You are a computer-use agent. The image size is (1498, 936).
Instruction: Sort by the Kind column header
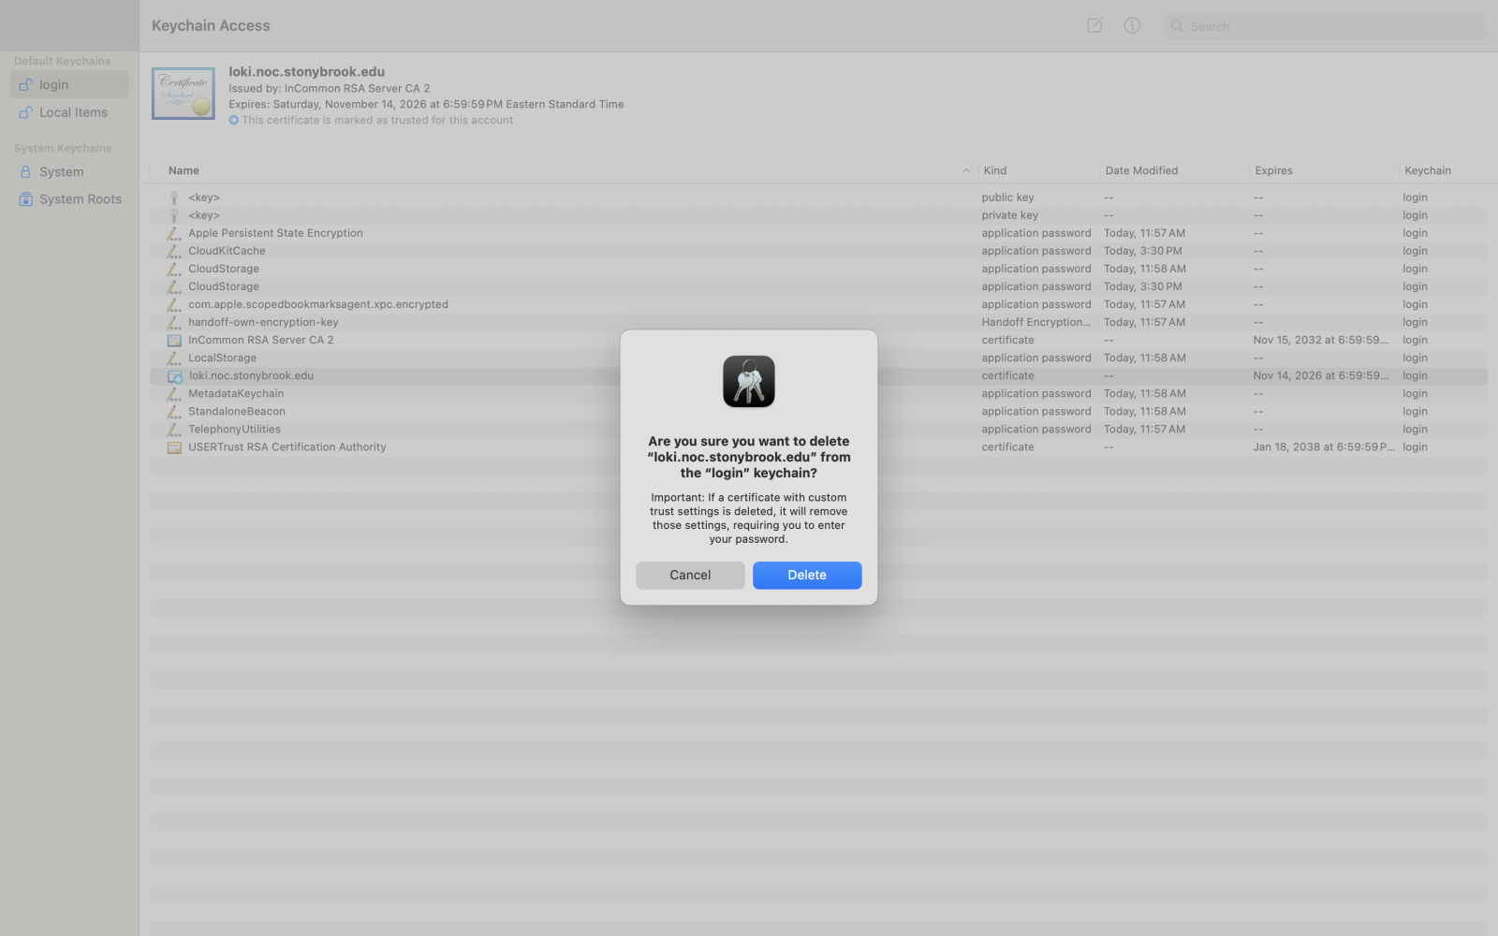coord(995,170)
